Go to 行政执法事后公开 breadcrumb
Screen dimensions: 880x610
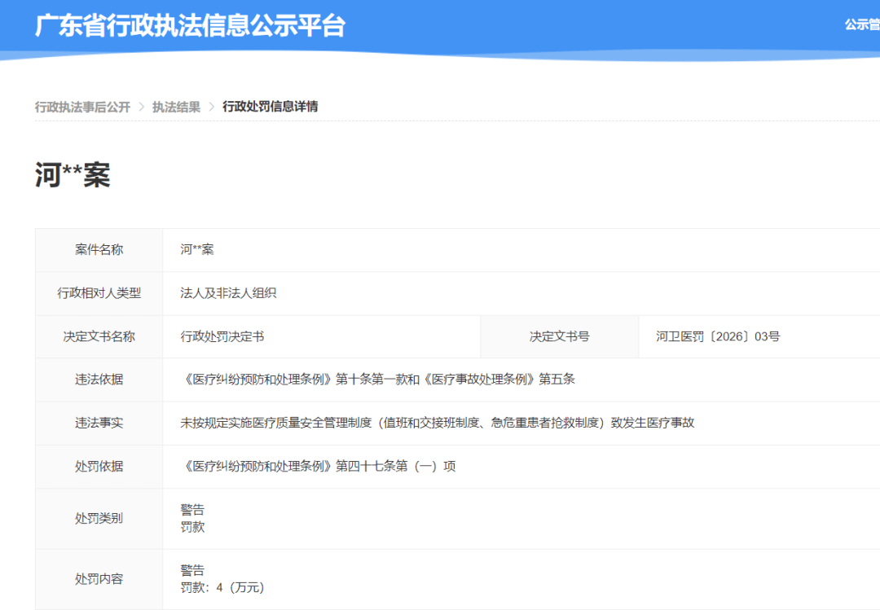click(82, 107)
